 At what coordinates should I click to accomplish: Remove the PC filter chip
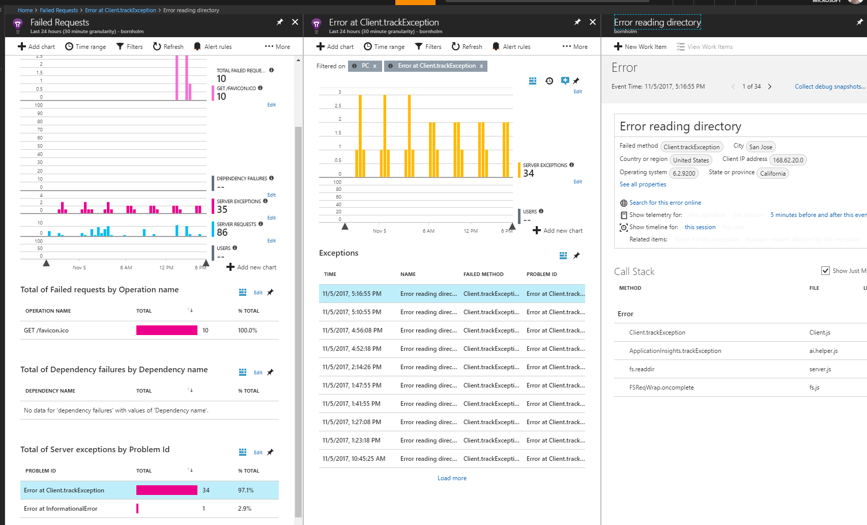(375, 66)
